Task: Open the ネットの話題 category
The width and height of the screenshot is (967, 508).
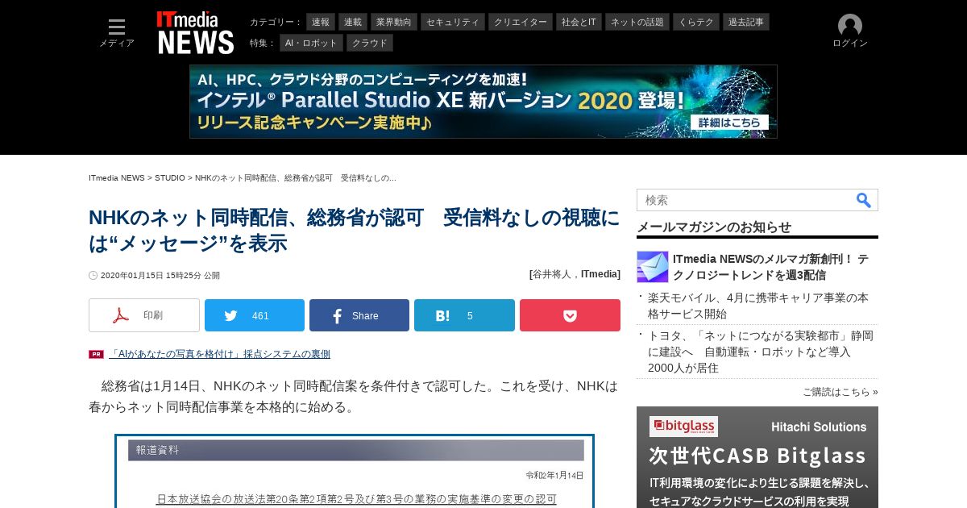Action: pos(637,22)
